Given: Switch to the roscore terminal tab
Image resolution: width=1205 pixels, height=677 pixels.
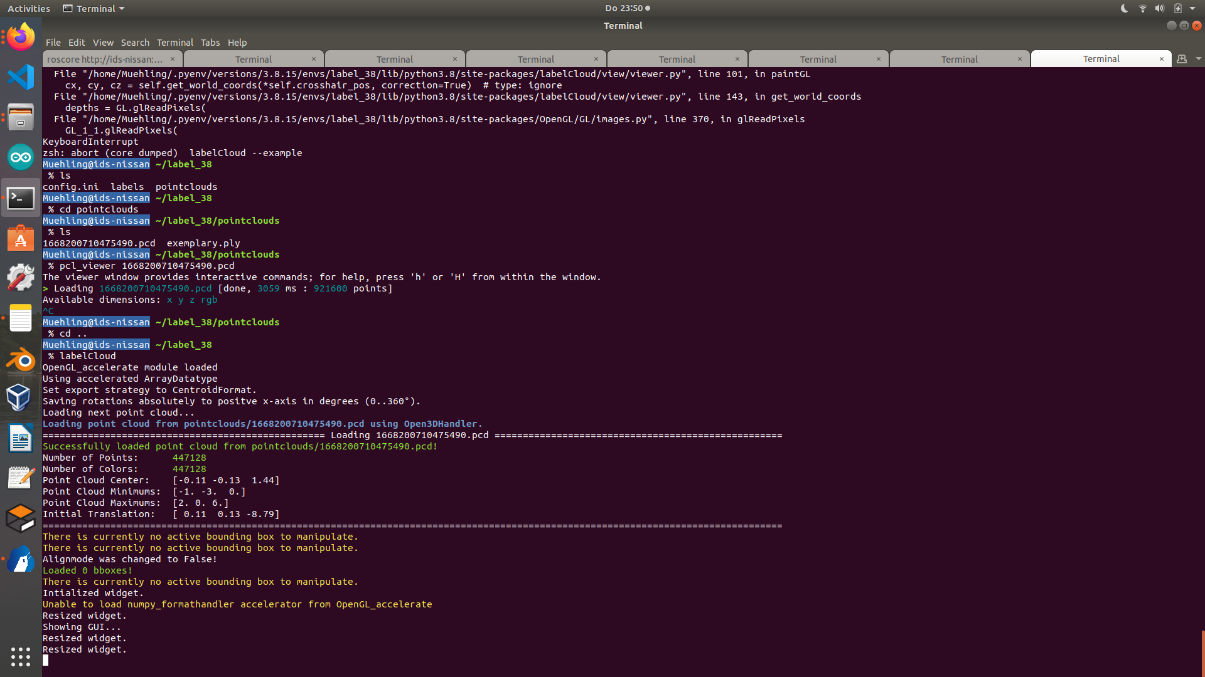Looking at the screenshot, I should [107, 58].
